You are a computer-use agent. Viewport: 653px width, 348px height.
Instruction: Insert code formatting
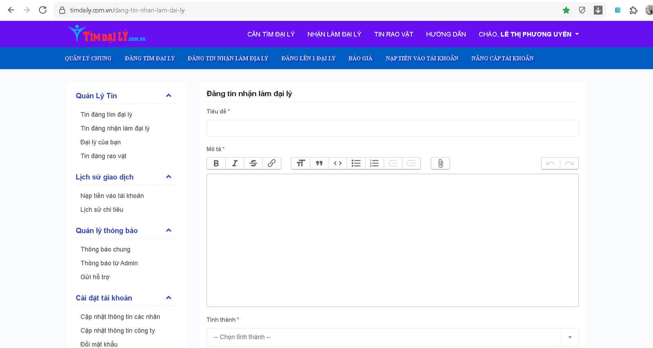click(x=338, y=163)
